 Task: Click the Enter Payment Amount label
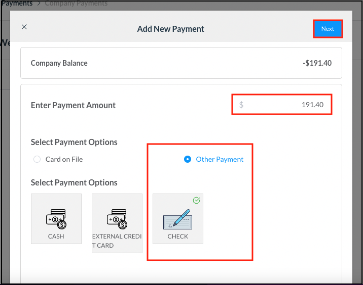tap(73, 105)
